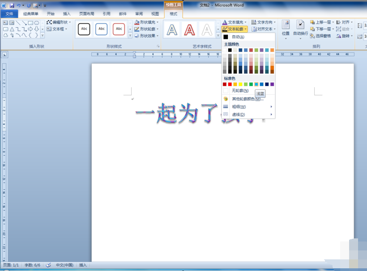The width and height of the screenshot is (367, 271).
Task: Open 文本轮廓 text outline dropdown arrow
Action: click(245, 29)
